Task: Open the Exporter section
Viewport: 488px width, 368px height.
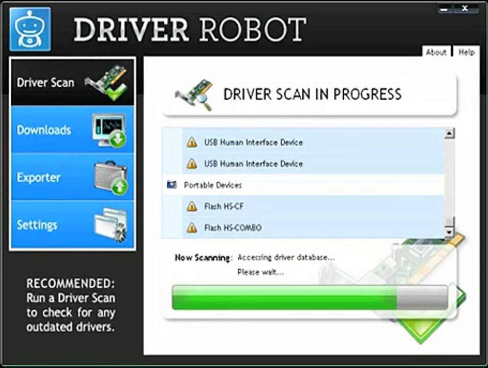Action: point(73,177)
